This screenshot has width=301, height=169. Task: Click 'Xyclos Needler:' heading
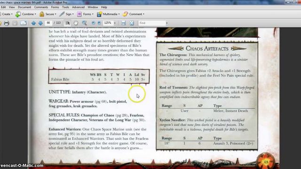(172, 120)
